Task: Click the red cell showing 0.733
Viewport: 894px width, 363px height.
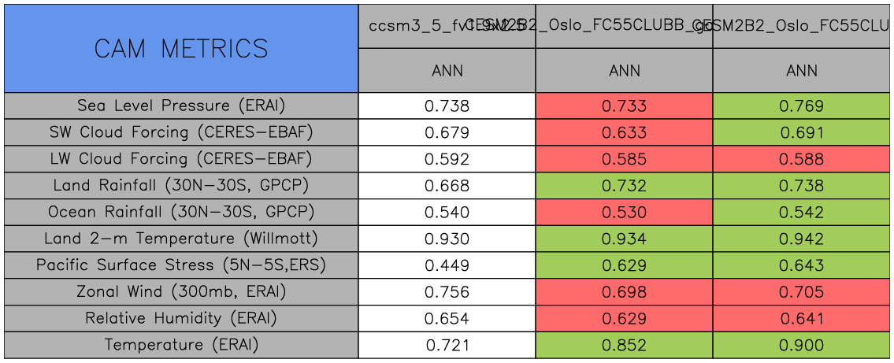Action: point(624,106)
